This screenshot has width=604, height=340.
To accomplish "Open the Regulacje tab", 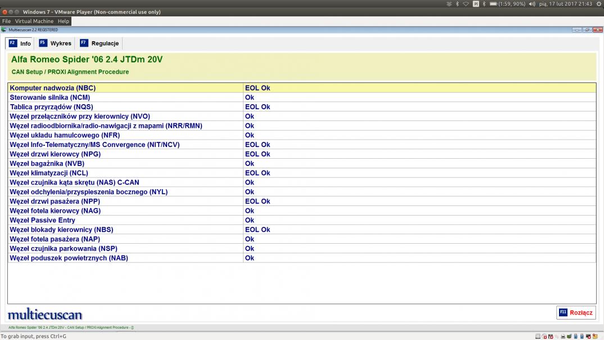I will coord(100,43).
